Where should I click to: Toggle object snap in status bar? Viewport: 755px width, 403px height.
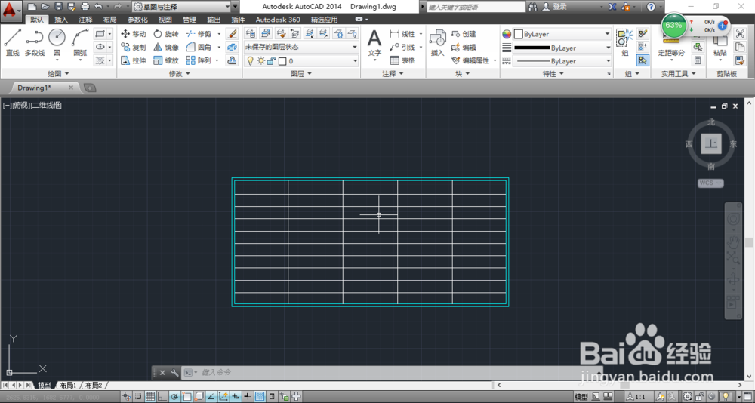click(x=186, y=397)
